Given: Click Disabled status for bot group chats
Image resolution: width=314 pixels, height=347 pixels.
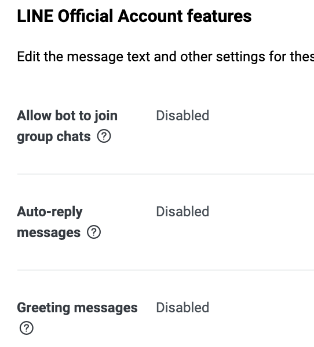Looking at the screenshot, I should click(182, 116).
